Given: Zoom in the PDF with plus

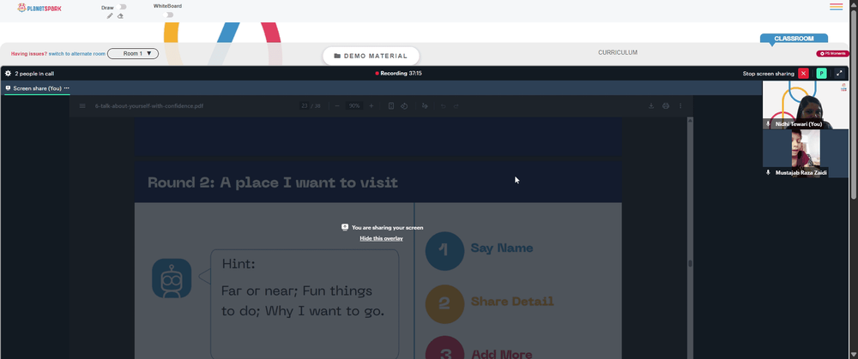Looking at the screenshot, I should (371, 106).
